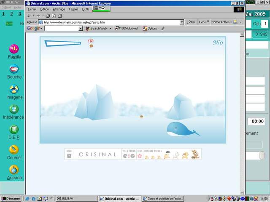Switch to tab 2 in JULIE.W
Viewport: 270px width, 202px height.
pyautogui.click(x=11, y=14)
